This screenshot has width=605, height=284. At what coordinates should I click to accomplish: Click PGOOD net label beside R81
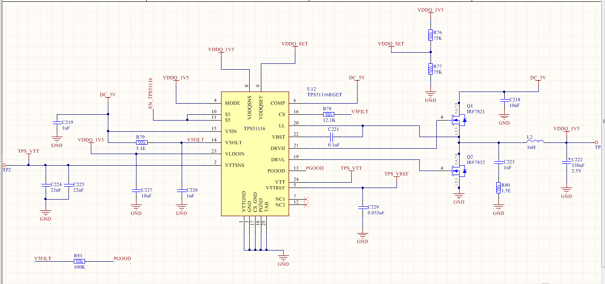[122, 259]
